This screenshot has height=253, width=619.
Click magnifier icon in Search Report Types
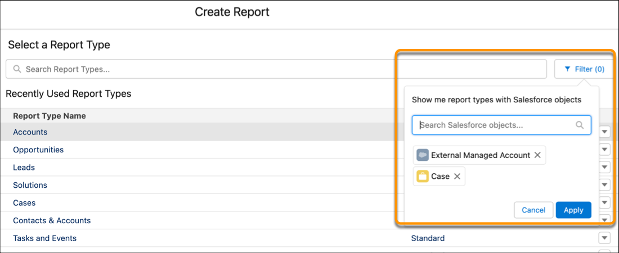(17, 69)
